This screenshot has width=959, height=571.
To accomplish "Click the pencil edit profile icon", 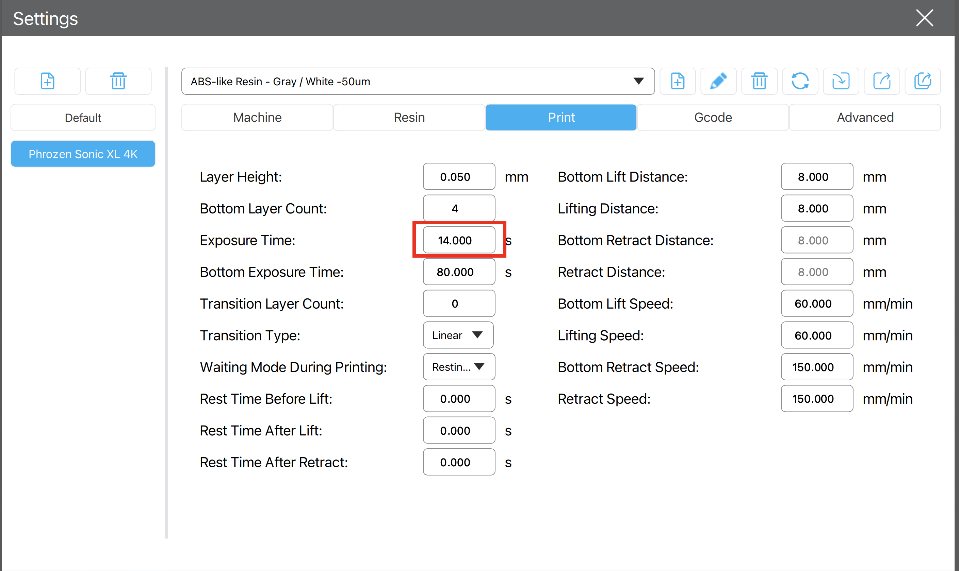I will pyautogui.click(x=718, y=81).
